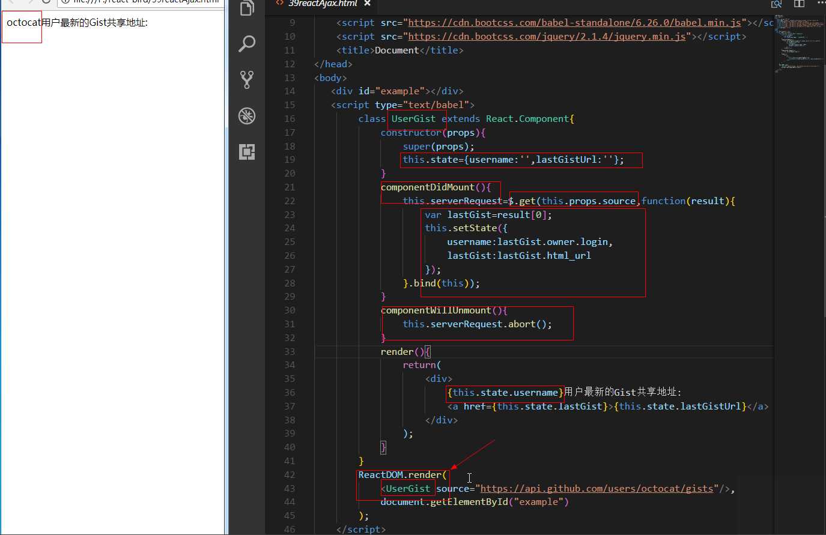
Task: Click 'ReactDOM.render(' in the code
Action: pos(402,475)
